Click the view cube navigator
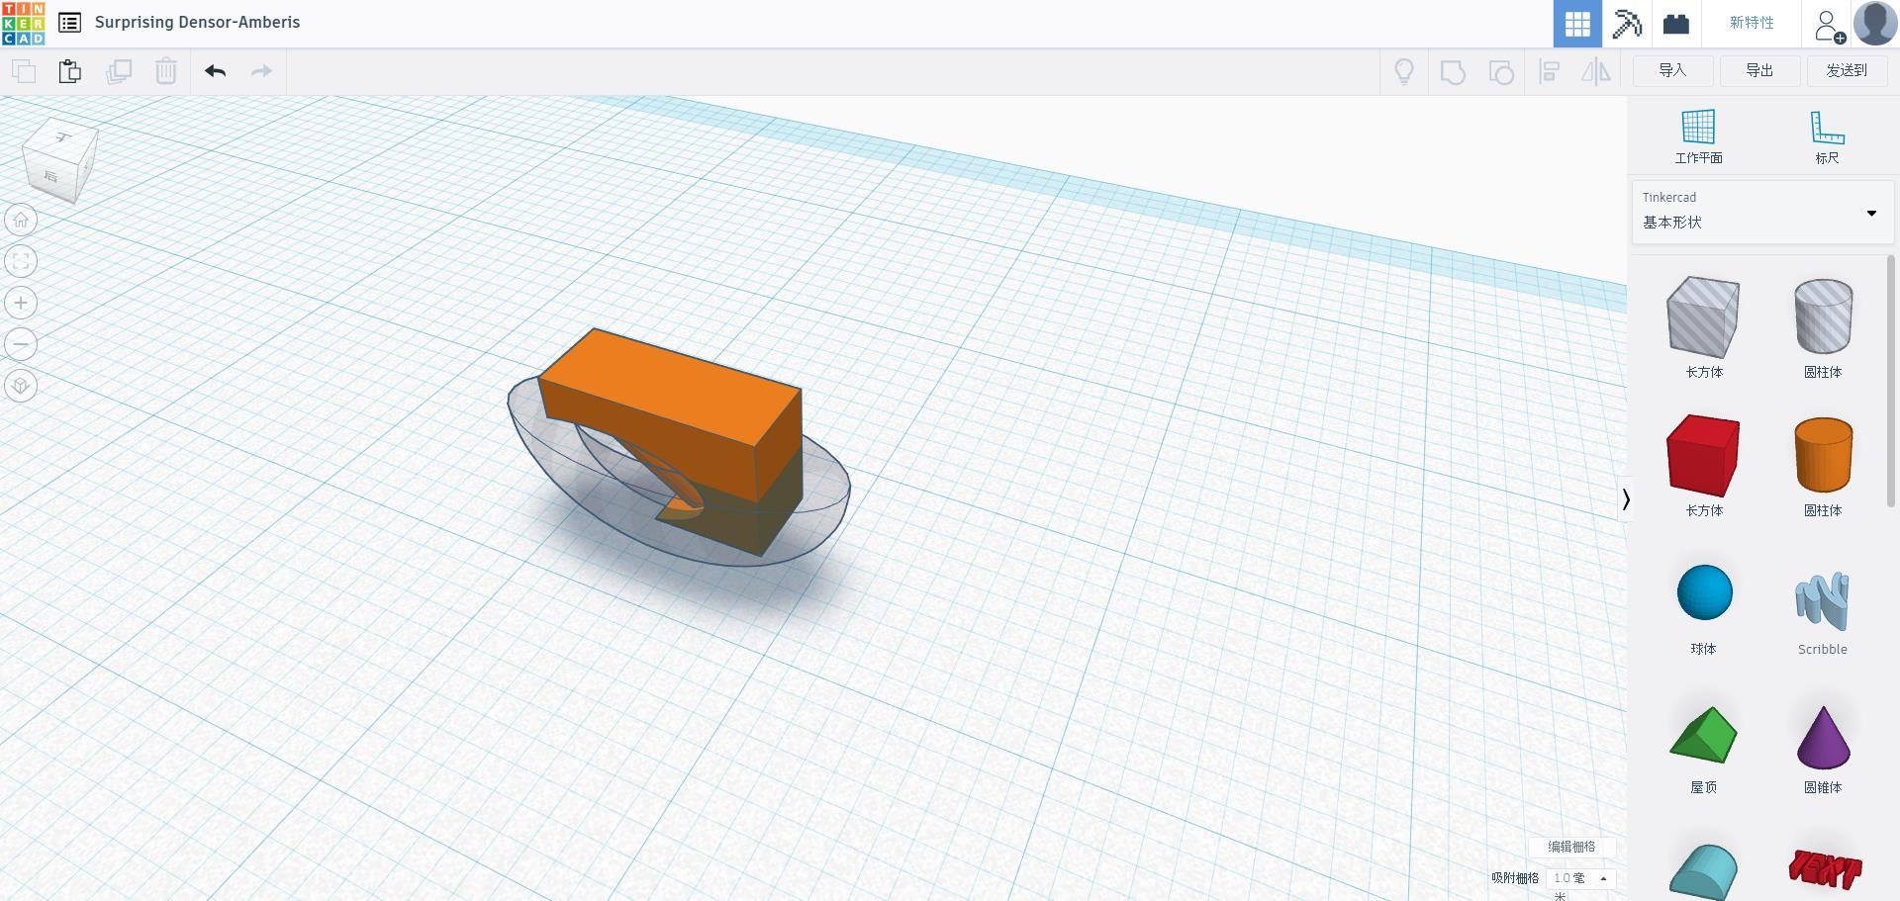The image size is (1900, 901). click(x=60, y=161)
